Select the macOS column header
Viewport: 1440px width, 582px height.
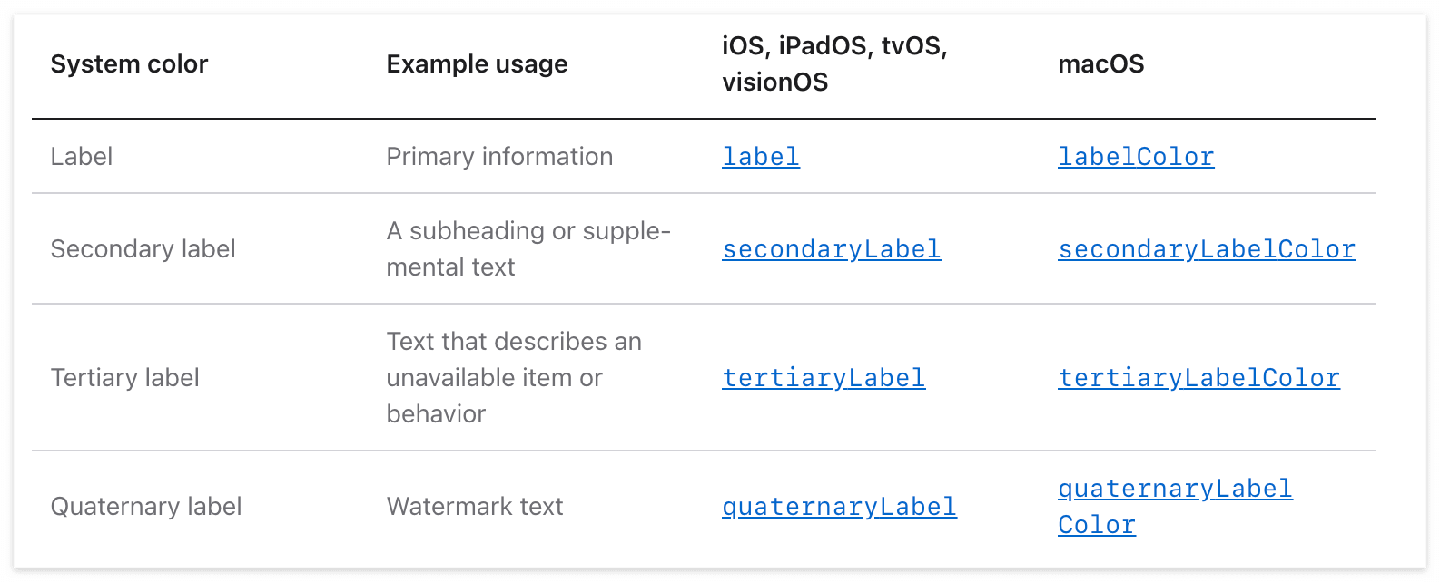click(x=1100, y=64)
